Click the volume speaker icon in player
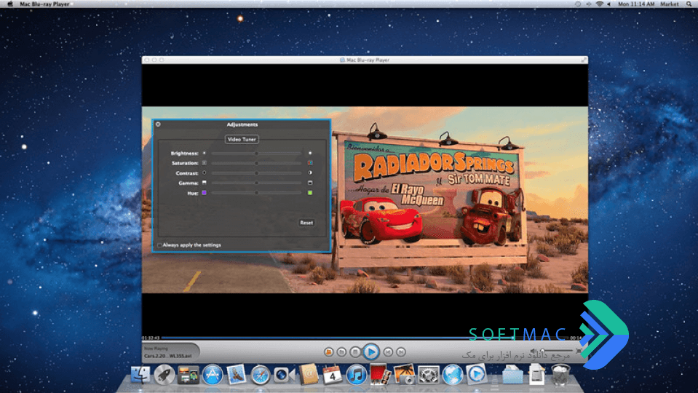 (534, 352)
